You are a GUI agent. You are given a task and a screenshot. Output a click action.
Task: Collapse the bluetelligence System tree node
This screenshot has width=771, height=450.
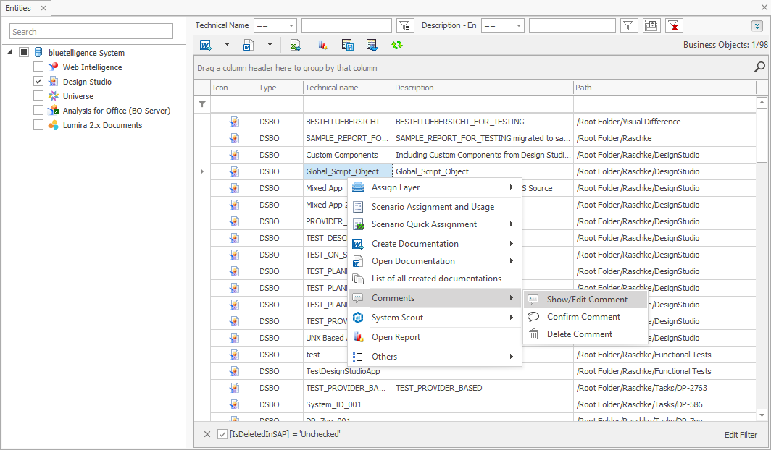[8, 52]
